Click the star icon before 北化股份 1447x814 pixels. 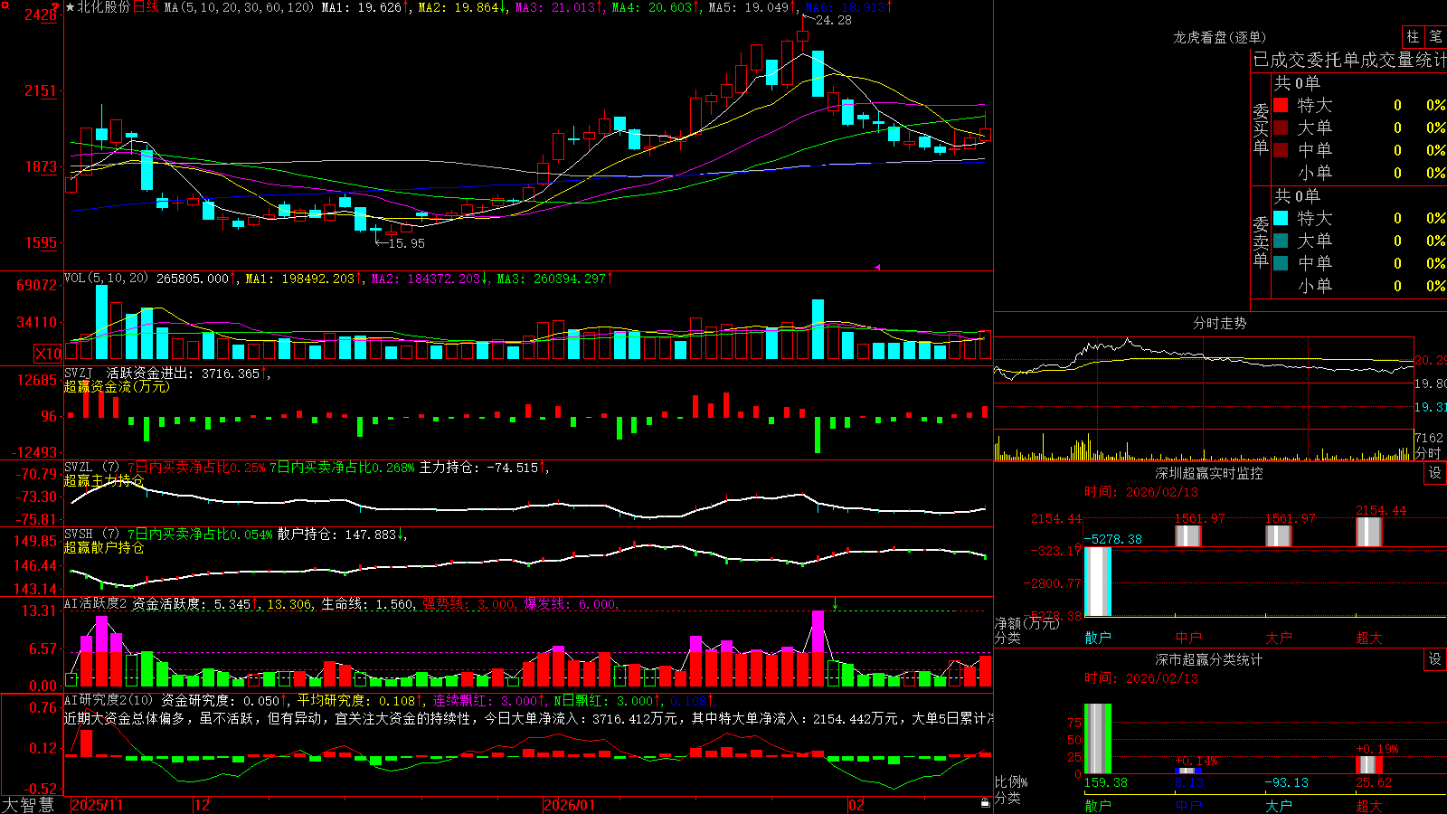point(71,7)
